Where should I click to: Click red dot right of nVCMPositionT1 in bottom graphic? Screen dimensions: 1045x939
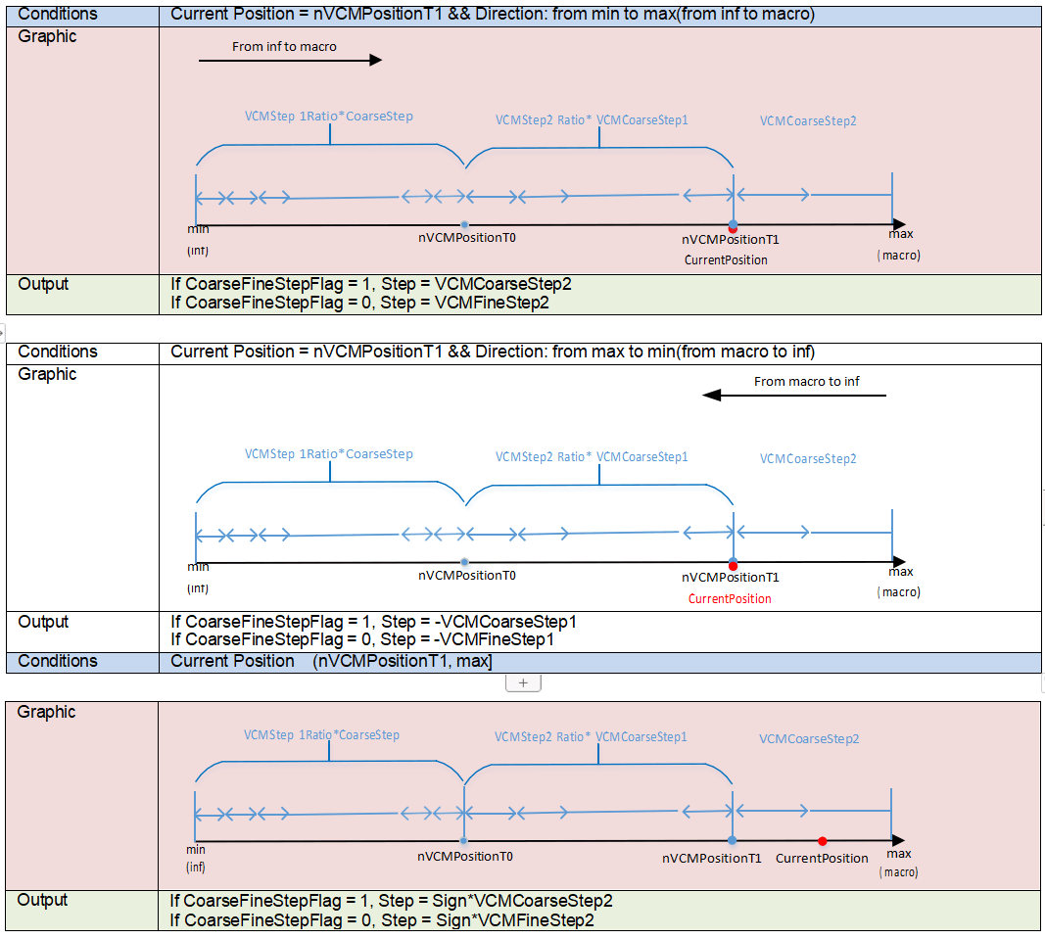[x=822, y=841]
